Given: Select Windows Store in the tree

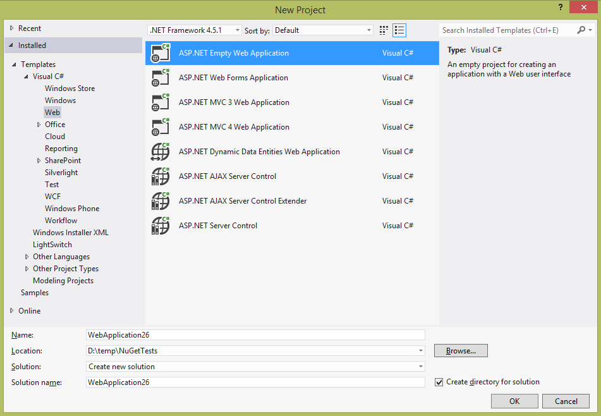Looking at the screenshot, I should coord(70,89).
